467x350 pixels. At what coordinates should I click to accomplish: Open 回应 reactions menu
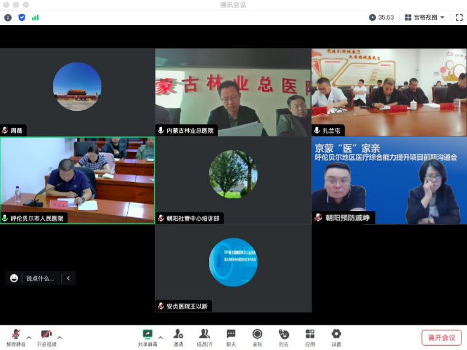(284, 338)
